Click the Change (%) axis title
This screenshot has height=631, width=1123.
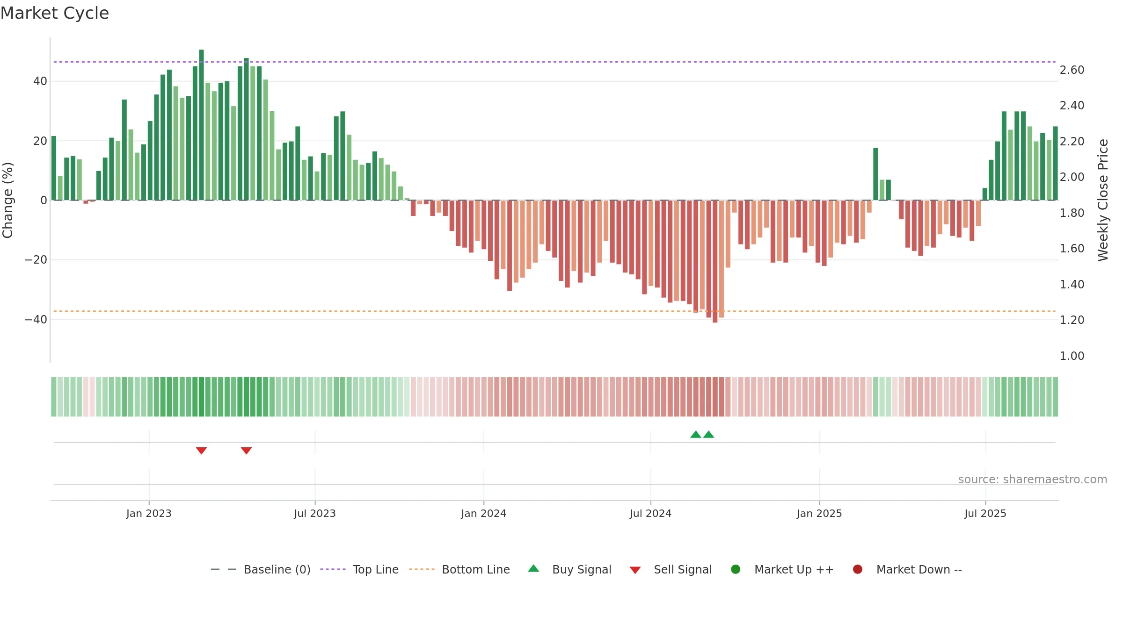coord(8,200)
